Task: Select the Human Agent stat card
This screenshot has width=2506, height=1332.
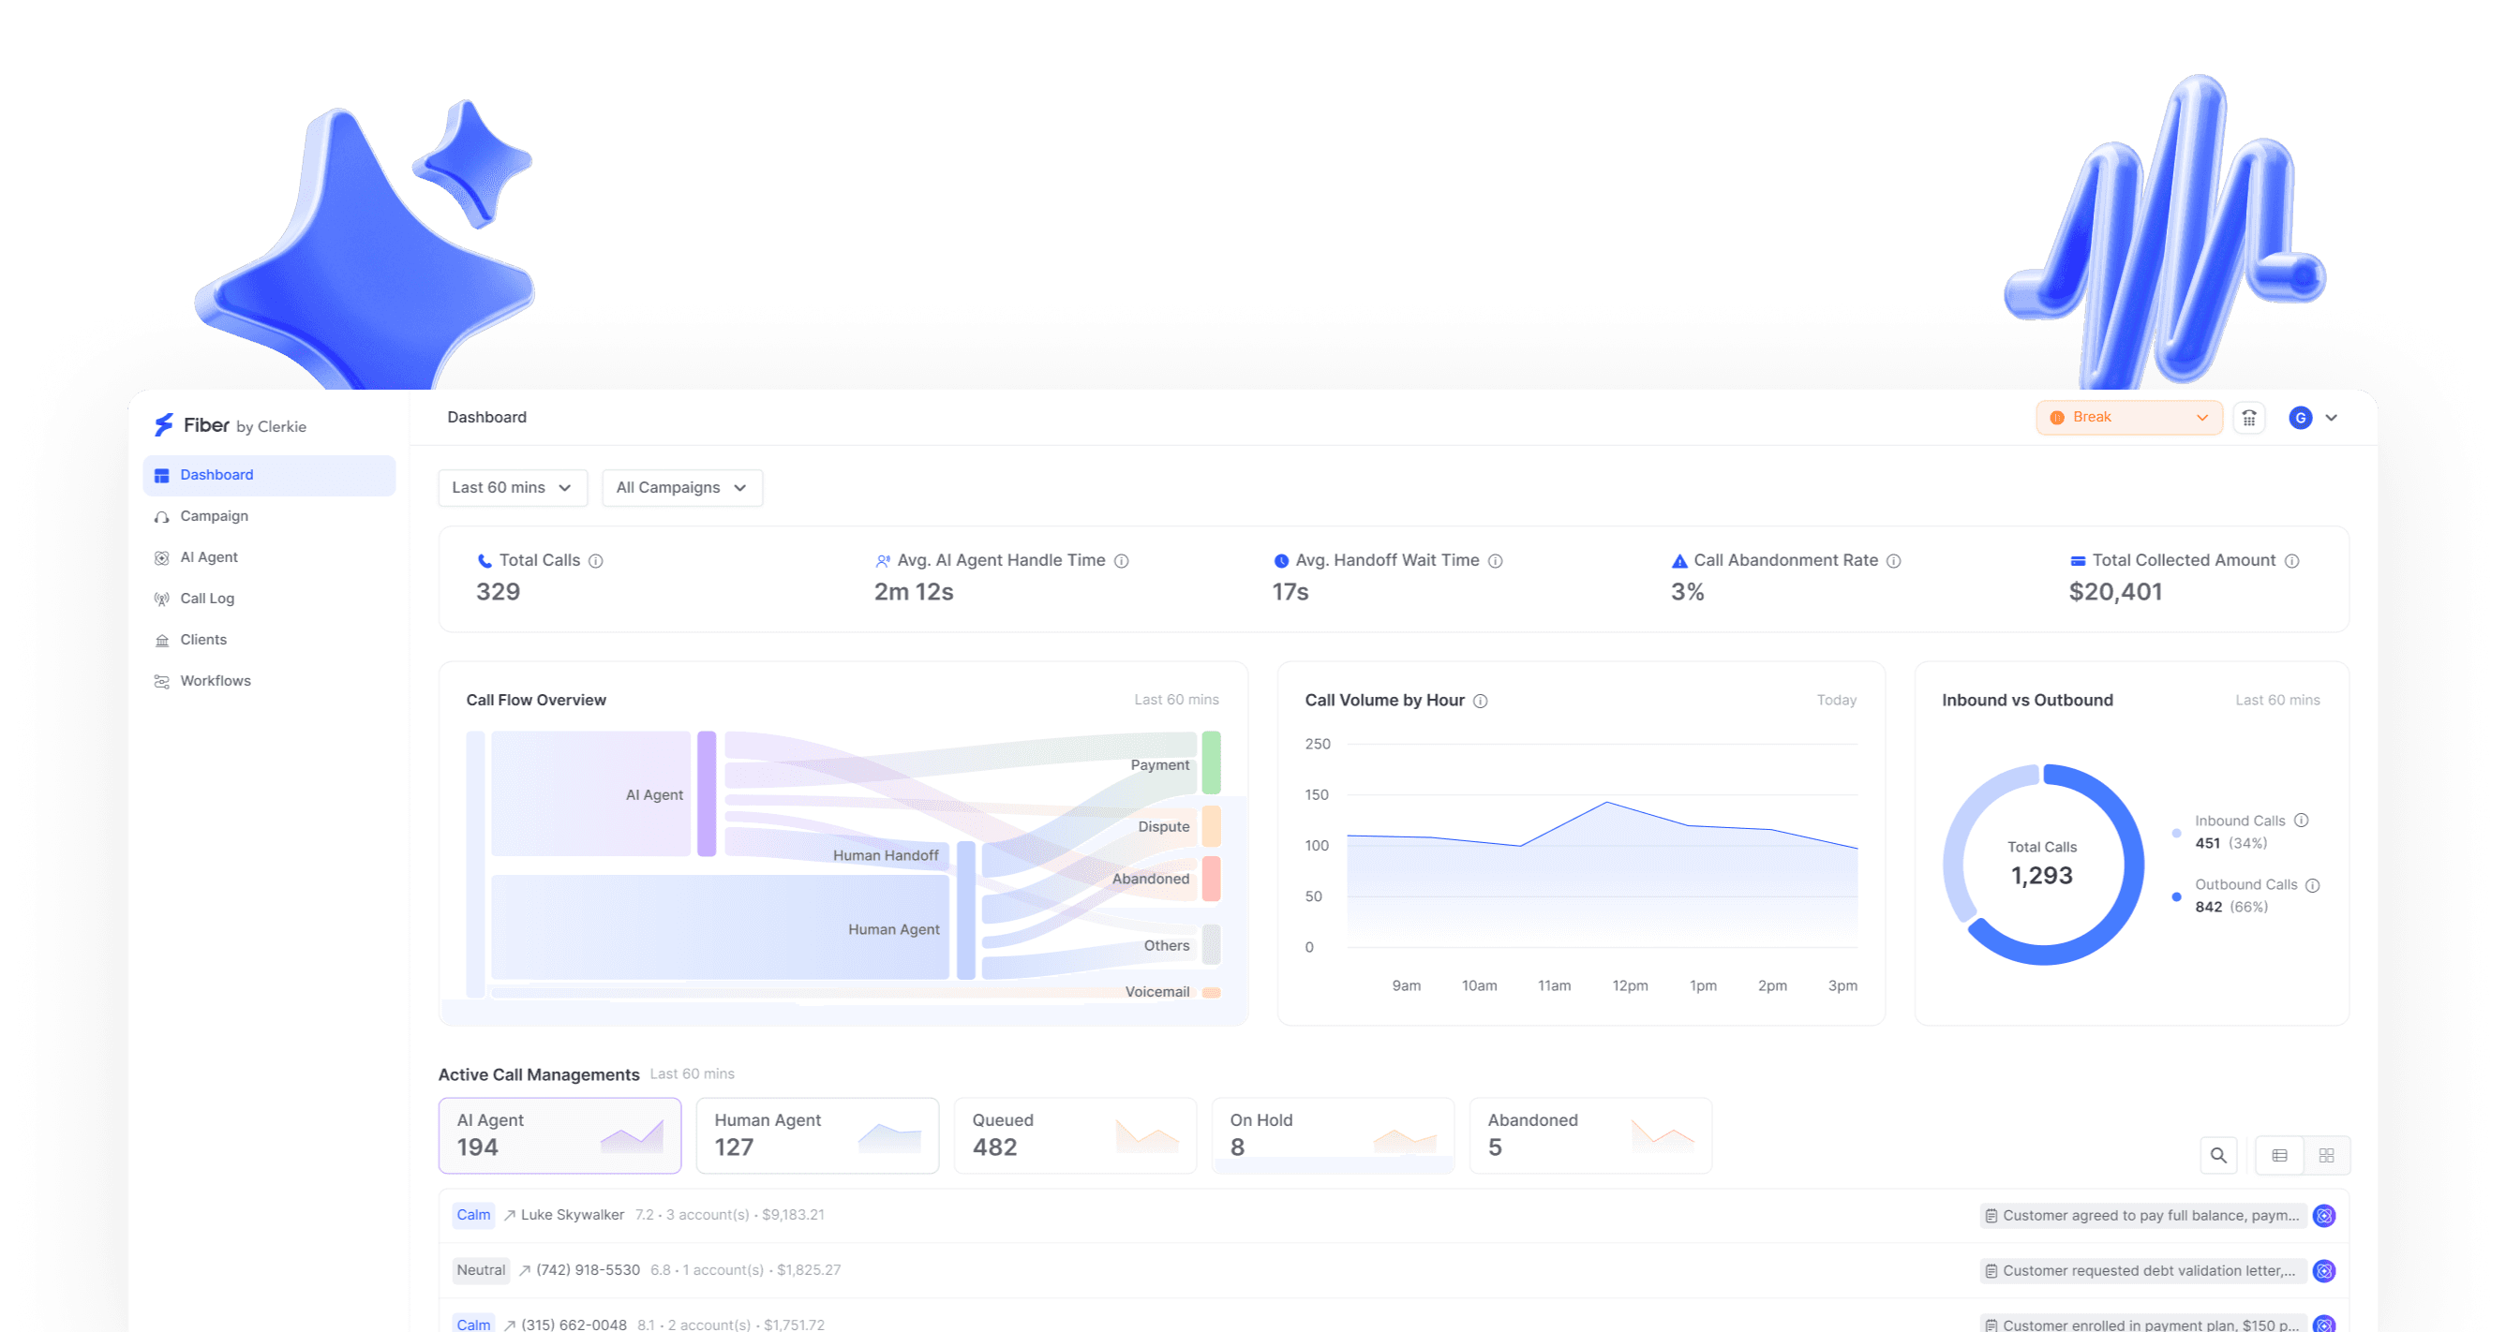Action: 816,1134
